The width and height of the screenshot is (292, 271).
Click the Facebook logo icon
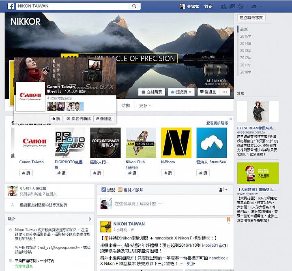point(11,6)
